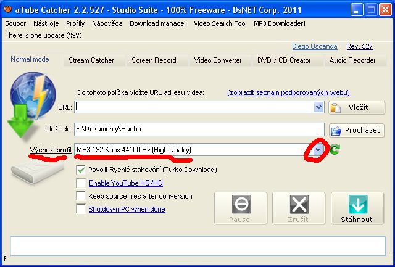The height and width of the screenshot is (267, 395).
Task: Switch to Audio Recorder tab
Action: point(355,60)
